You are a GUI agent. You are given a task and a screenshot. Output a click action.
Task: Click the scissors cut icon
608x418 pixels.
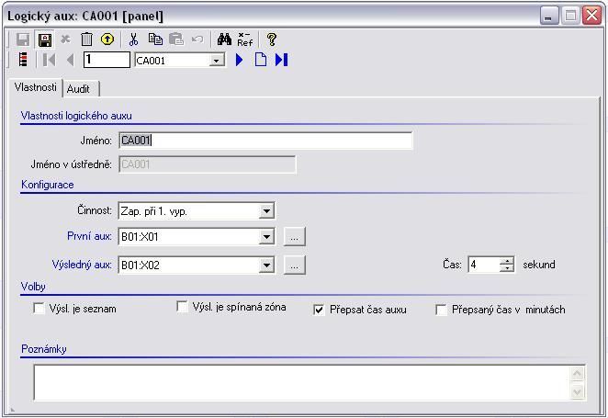[134, 40]
